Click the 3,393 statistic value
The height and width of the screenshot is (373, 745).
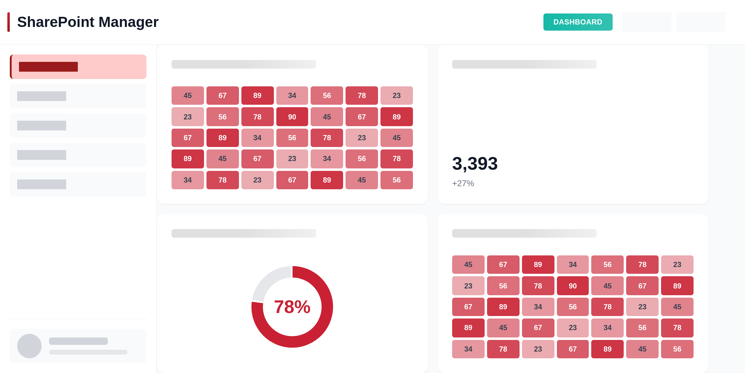(x=475, y=164)
